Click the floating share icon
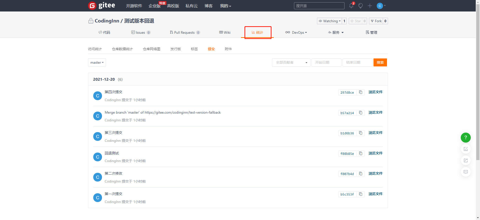The image size is (480, 220). (466, 161)
